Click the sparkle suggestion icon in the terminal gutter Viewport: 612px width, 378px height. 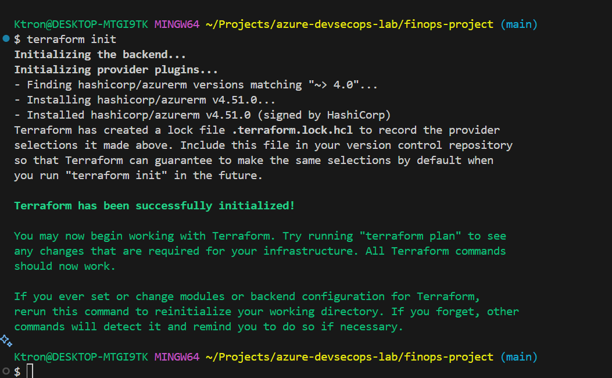click(6, 340)
